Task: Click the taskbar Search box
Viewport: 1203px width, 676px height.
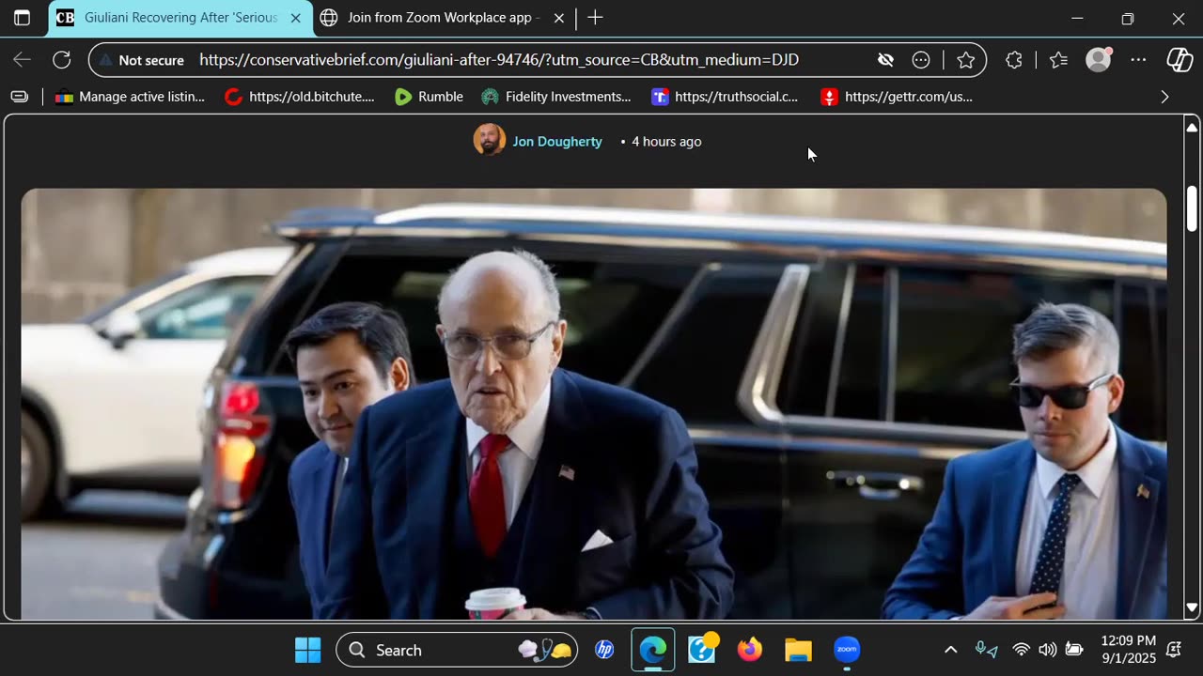Action: [457, 650]
